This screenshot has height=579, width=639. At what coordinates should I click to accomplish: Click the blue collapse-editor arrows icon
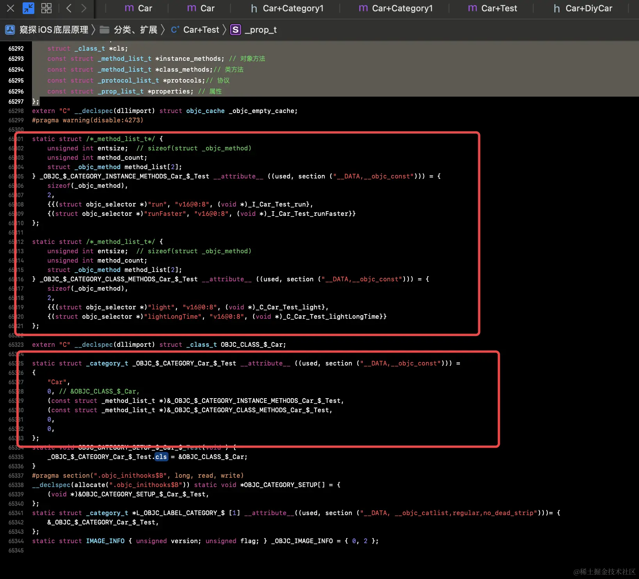tap(28, 8)
